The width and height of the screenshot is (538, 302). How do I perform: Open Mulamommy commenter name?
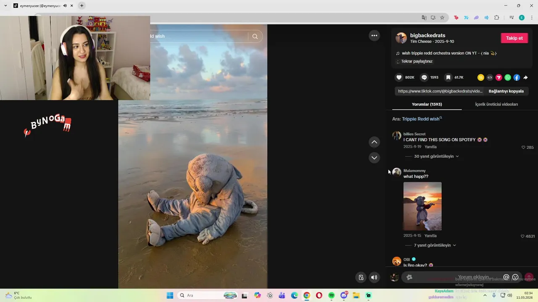point(414,171)
